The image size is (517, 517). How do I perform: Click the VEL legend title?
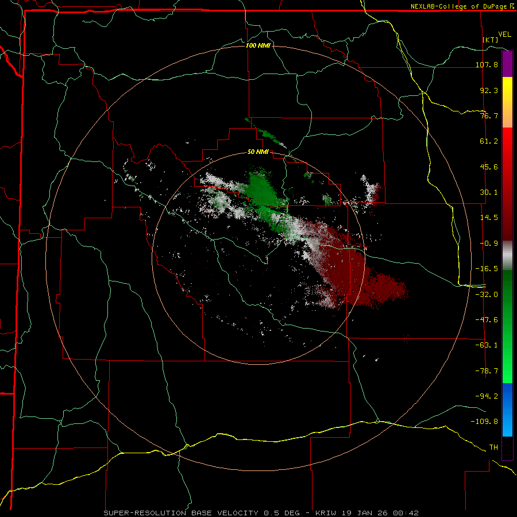click(x=504, y=34)
